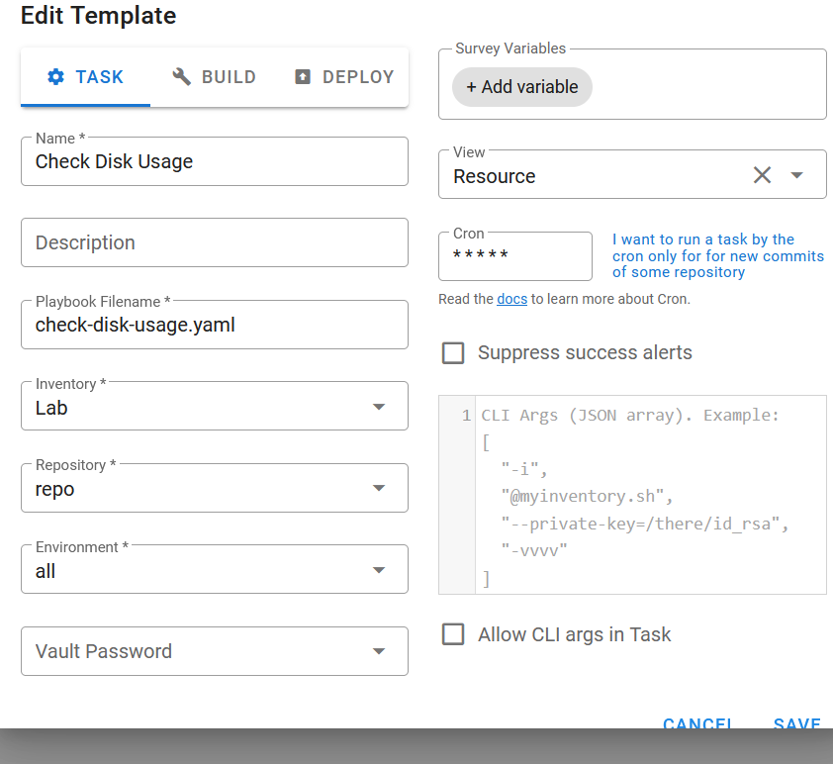
Task: Open the View dropdown arrow
Action: click(x=796, y=175)
